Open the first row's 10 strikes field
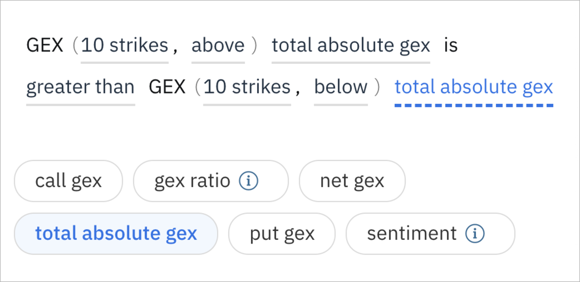 click(x=124, y=45)
